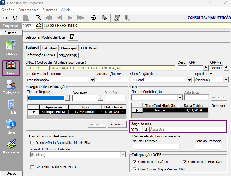The width and height of the screenshot is (231, 176).
Task: Open the Observações sidebar section
Action: 11,147
